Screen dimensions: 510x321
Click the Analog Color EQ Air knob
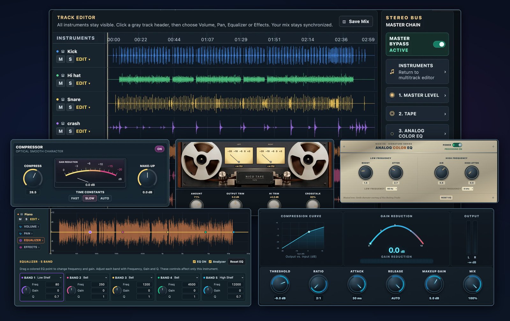point(441,173)
